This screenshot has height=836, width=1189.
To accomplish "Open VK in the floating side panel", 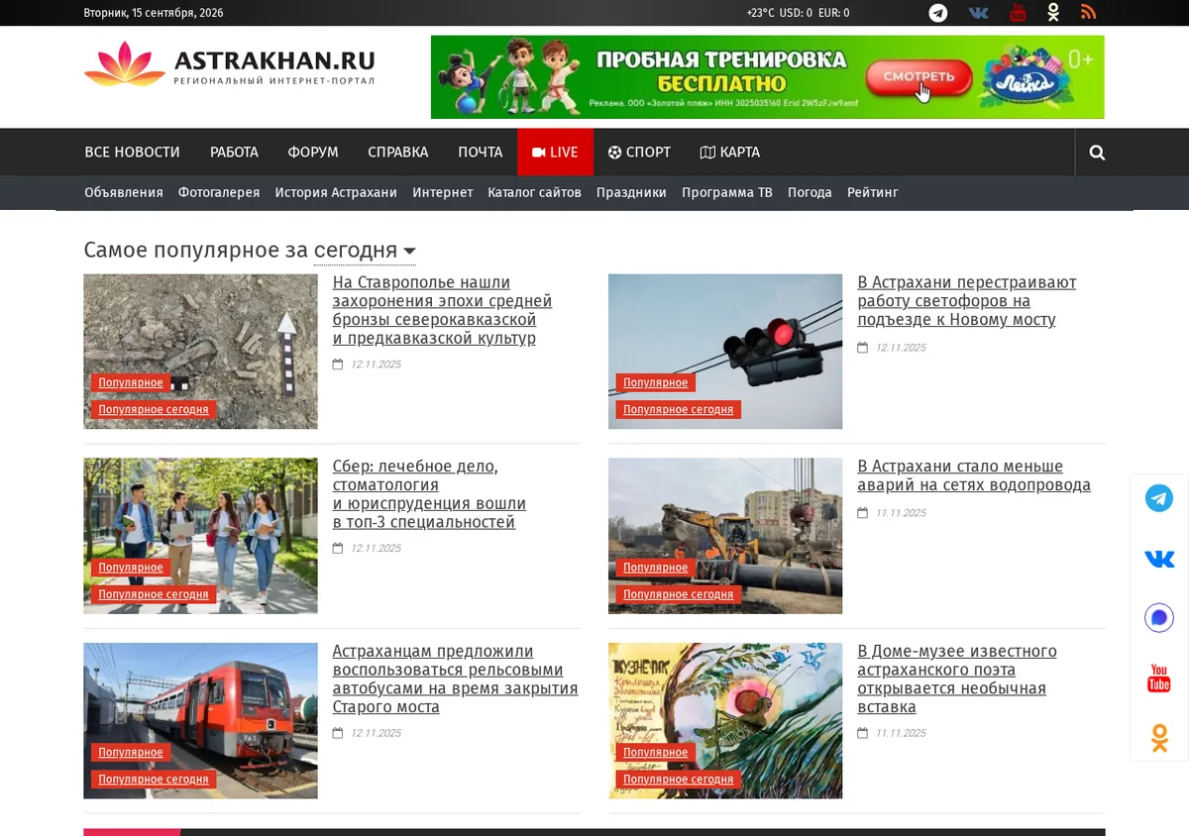I will click(1158, 559).
